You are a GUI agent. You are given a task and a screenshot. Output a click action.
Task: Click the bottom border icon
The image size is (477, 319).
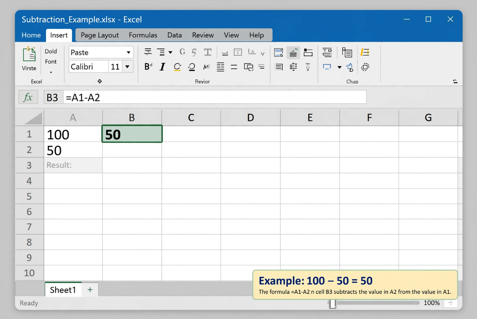pos(225,53)
